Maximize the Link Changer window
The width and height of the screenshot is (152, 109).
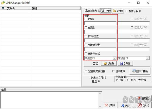(x=138, y=3)
